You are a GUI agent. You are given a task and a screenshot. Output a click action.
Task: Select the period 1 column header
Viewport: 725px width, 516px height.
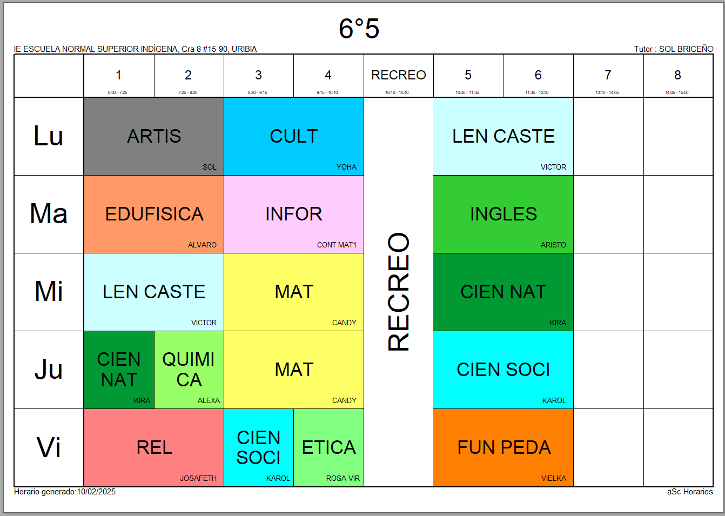(119, 76)
